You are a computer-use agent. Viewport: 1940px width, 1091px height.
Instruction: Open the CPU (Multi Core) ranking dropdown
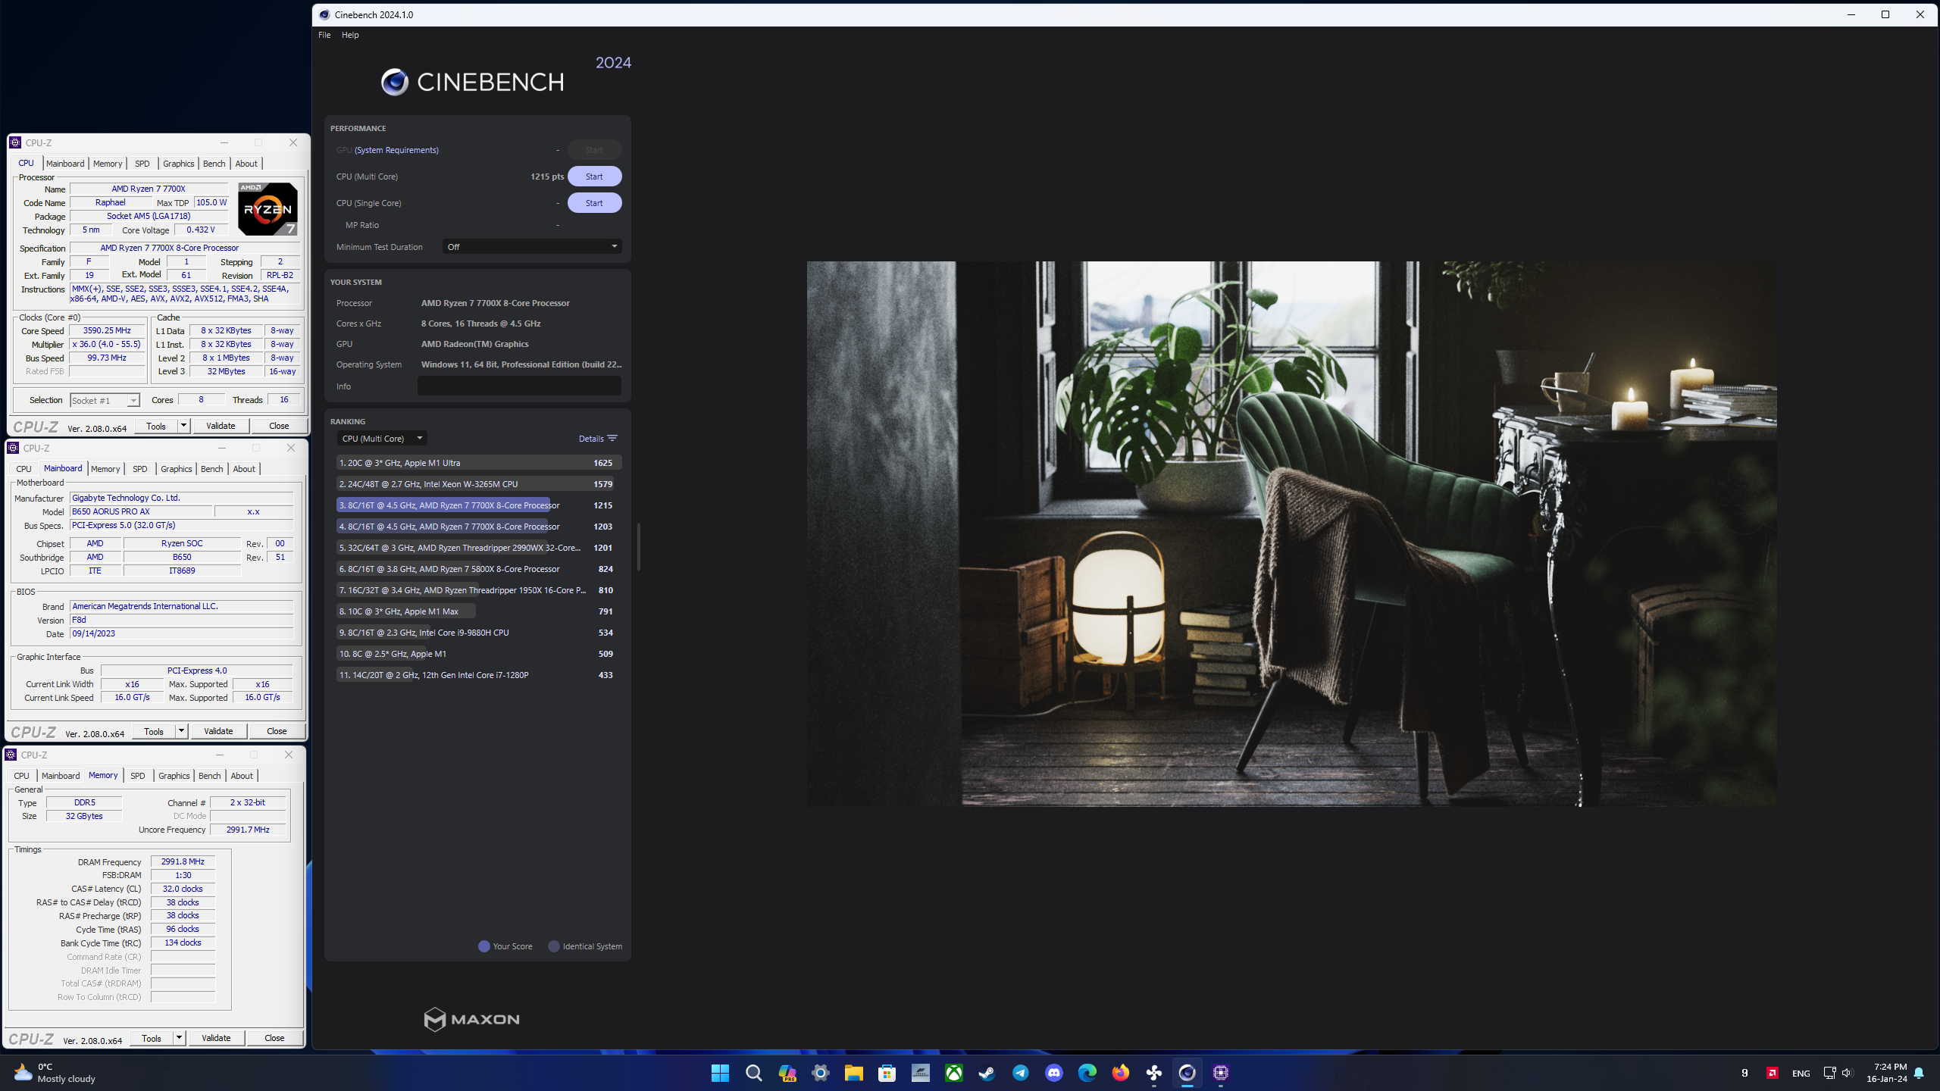382,439
